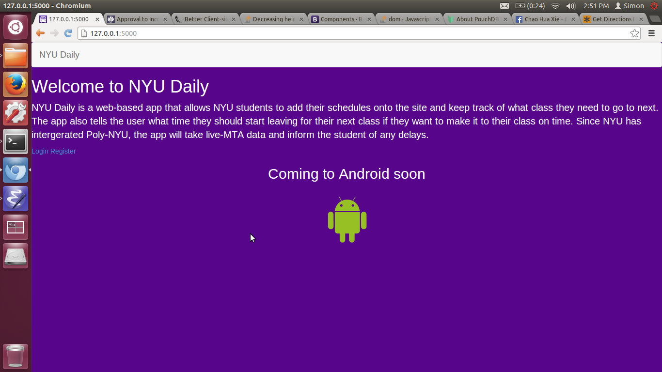Open the system power cog menu
662x372 pixels.
(654, 6)
